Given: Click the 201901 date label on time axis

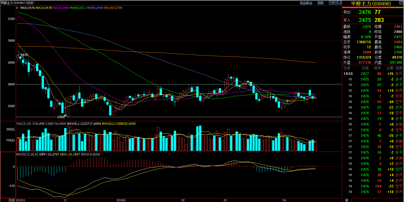Looking at the screenshot, I should (121, 200).
